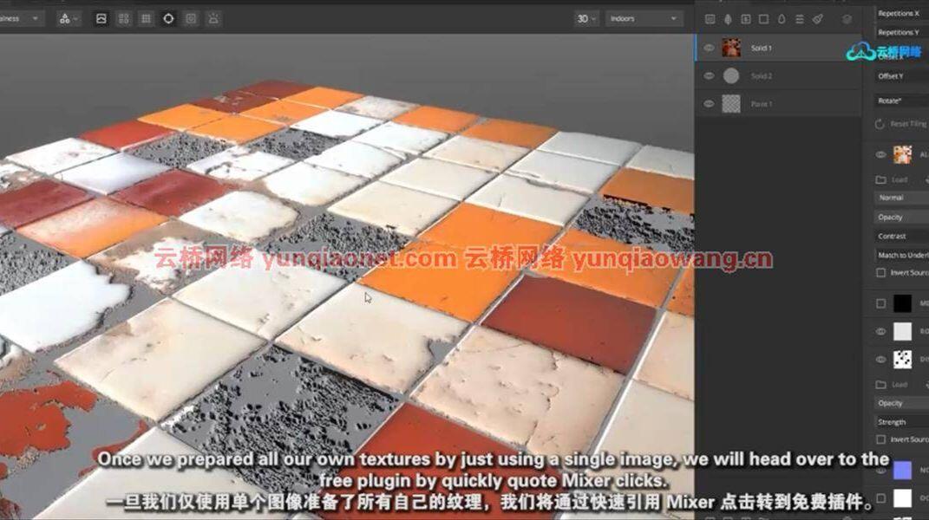The width and height of the screenshot is (929, 520).
Task: Open the speckled black-white map thumbnail
Action: click(x=902, y=359)
